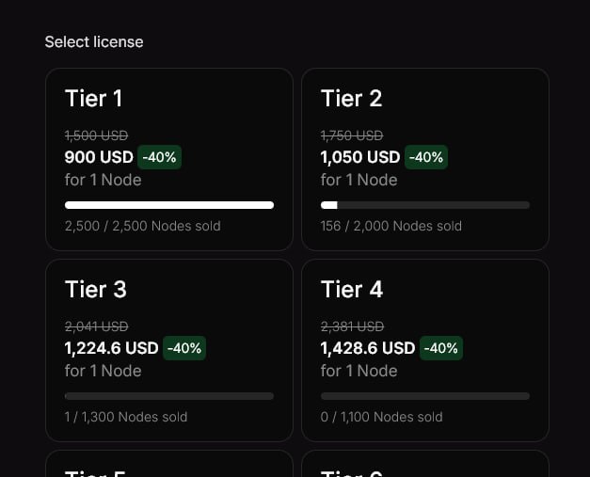Click the 1,224.6 USD price
590x477 pixels.
tap(111, 348)
